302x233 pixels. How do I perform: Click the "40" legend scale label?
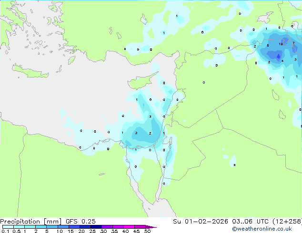coord(125,231)
